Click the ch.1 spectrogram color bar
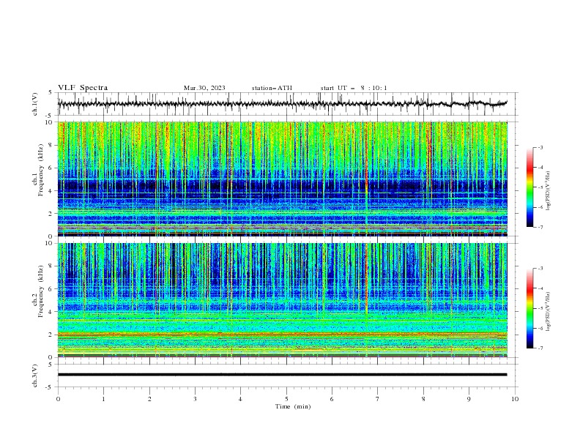Image resolution: width=580 pixels, height=448 pixels. tap(529, 187)
